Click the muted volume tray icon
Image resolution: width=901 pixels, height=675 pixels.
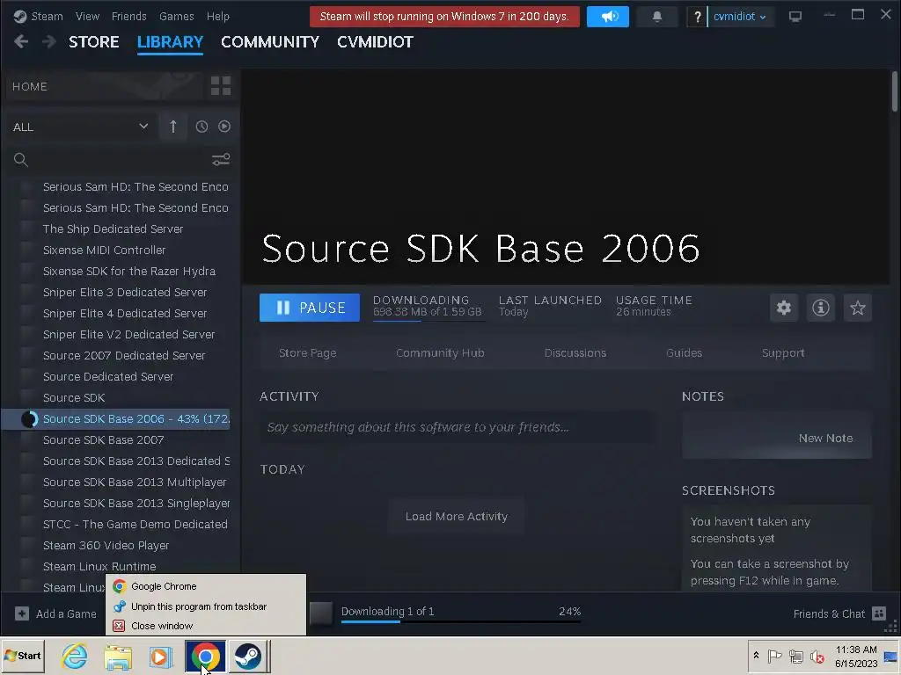click(817, 656)
